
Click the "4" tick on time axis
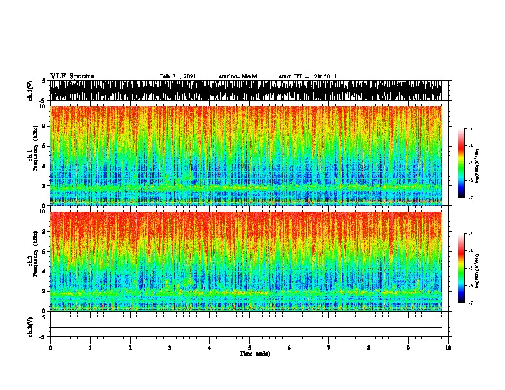[x=210, y=348]
